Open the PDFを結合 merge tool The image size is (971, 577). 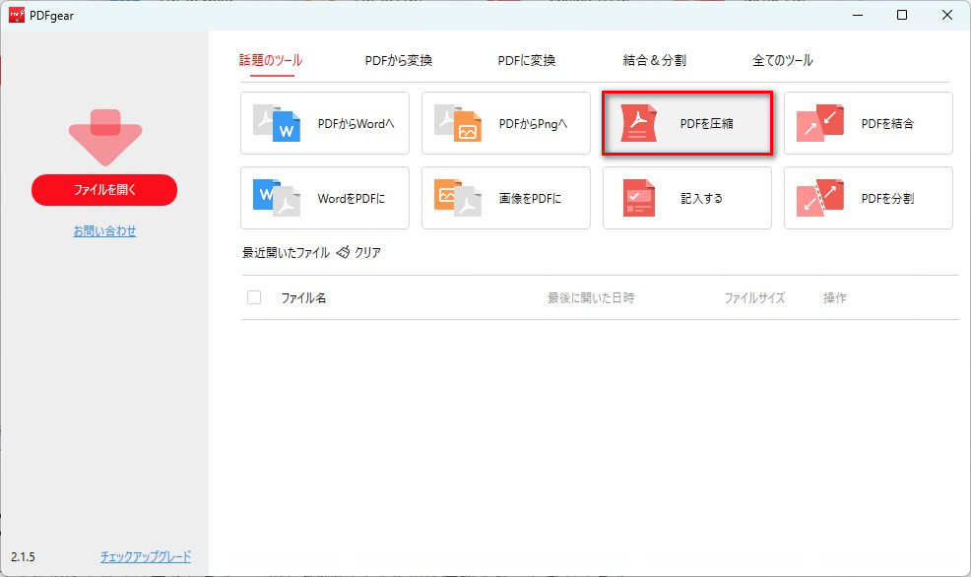coord(868,122)
